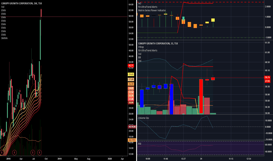Image resolution: width=273 pixels, height=161 pixels.
Task: Select the -20.0000 level on the Volume Osc scale
Action: pos(268,139)
